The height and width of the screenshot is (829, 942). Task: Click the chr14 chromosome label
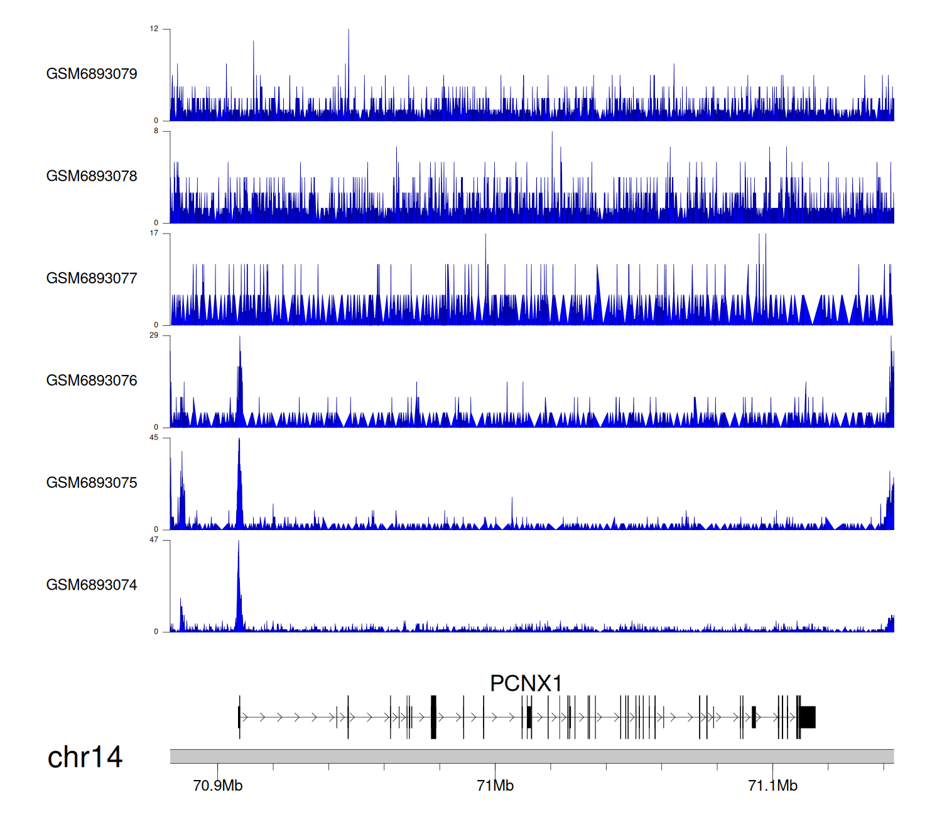pyautogui.click(x=85, y=757)
